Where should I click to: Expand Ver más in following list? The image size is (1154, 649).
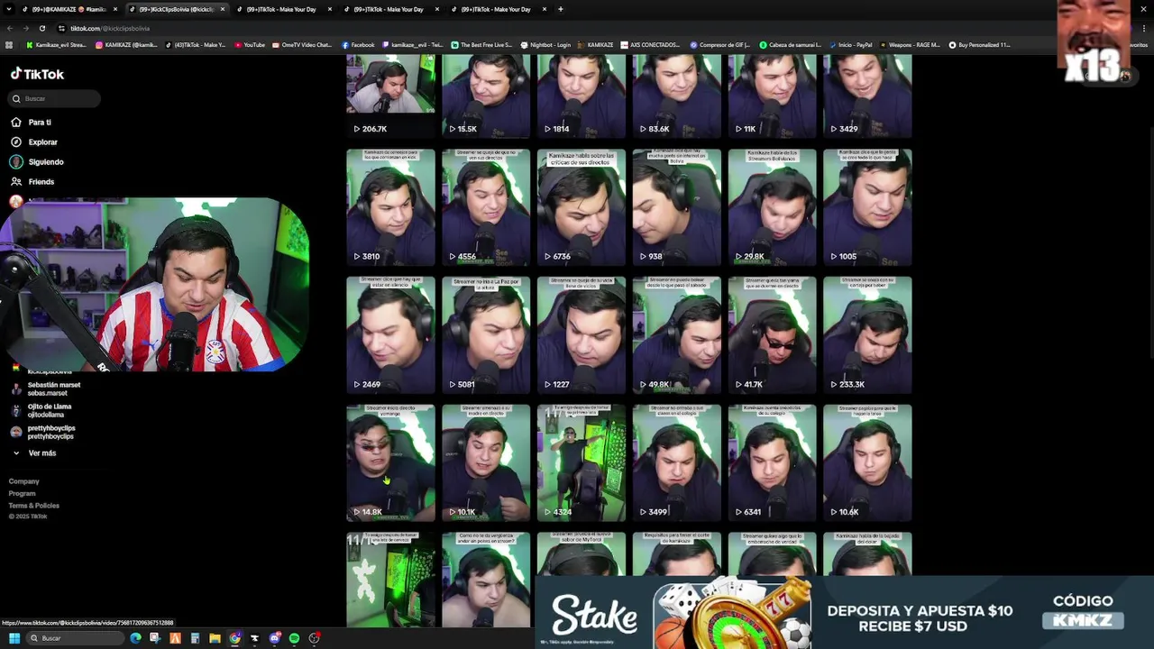point(34,452)
